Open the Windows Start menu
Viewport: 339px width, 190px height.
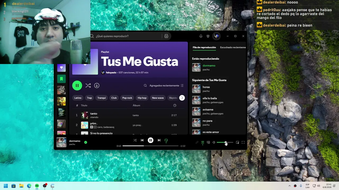(x=6, y=186)
